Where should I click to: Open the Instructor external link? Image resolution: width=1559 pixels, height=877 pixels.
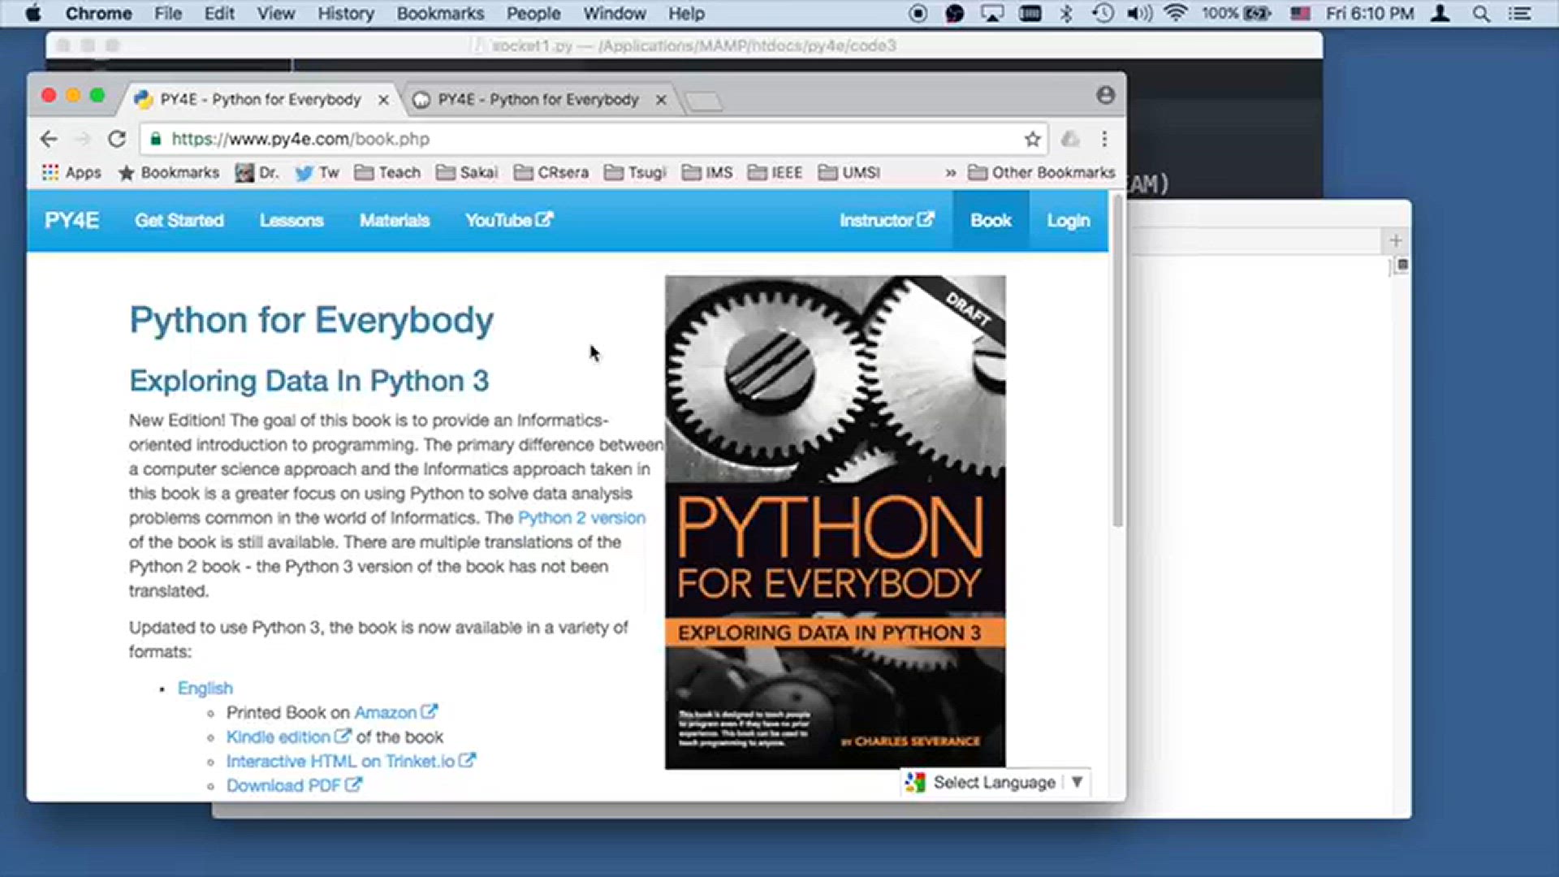887,220
